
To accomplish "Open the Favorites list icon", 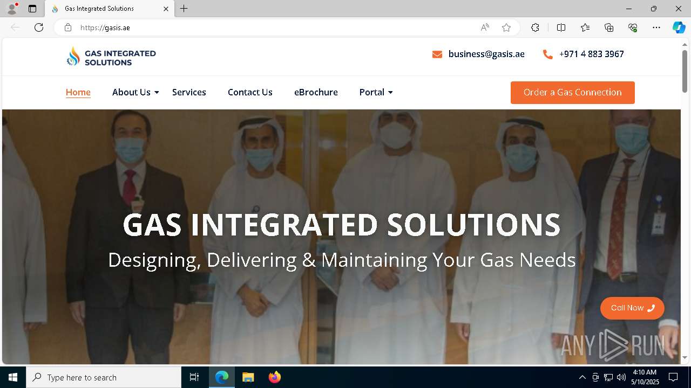I will tap(585, 27).
